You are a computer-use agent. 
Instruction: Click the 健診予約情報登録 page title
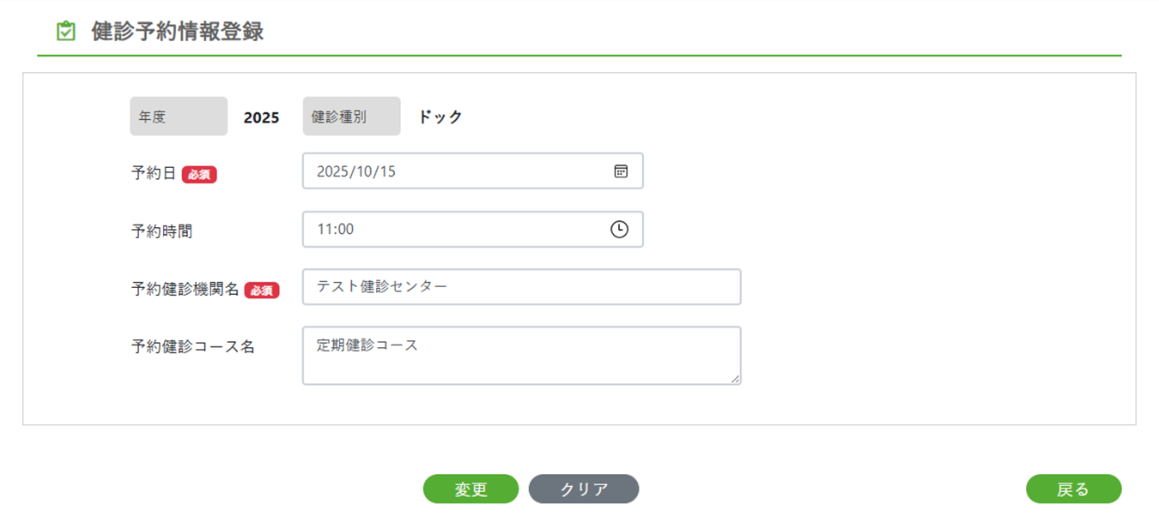177,33
